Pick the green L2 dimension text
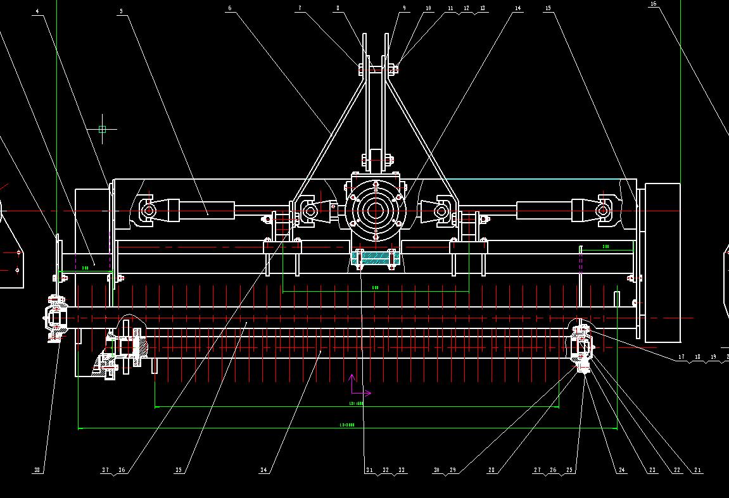This screenshot has width=729, height=498. coord(356,403)
